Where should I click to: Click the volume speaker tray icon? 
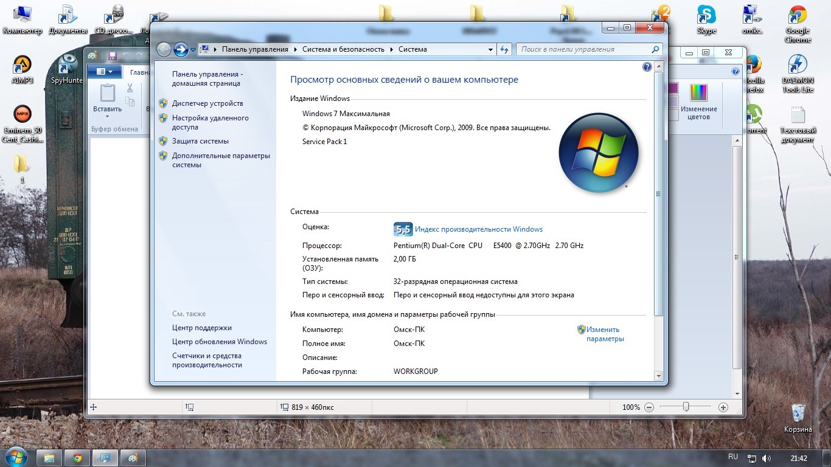(767, 458)
